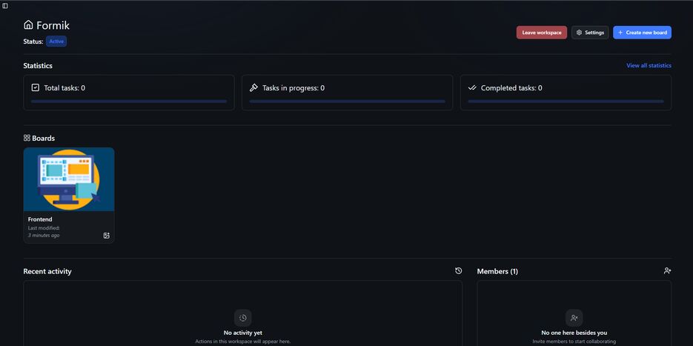The height and width of the screenshot is (346, 693).
Task: Click the Boards grid icon
Action: [x=27, y=138]
